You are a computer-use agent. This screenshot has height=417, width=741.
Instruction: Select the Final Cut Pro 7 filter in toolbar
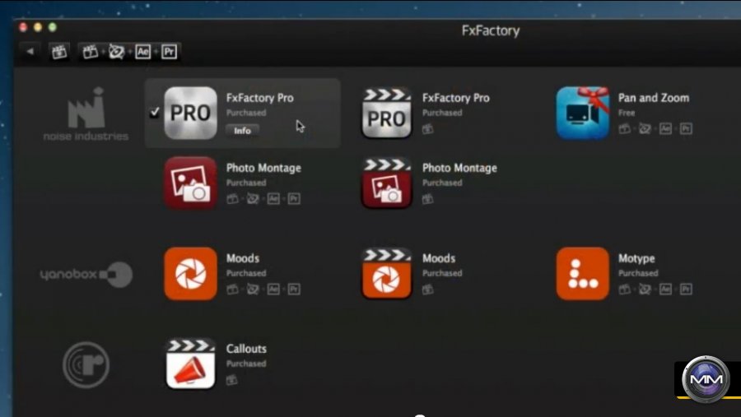pyautogui.click(x=91, y=52)
